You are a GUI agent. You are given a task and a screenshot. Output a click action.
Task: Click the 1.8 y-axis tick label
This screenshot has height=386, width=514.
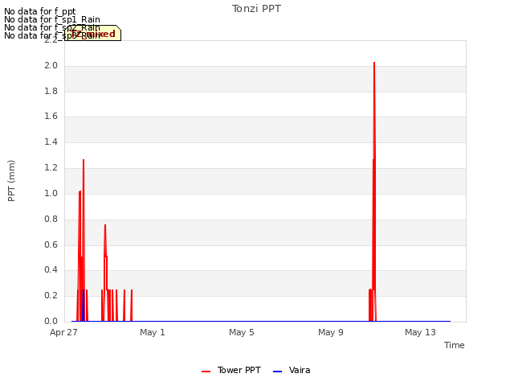point(51,91)
